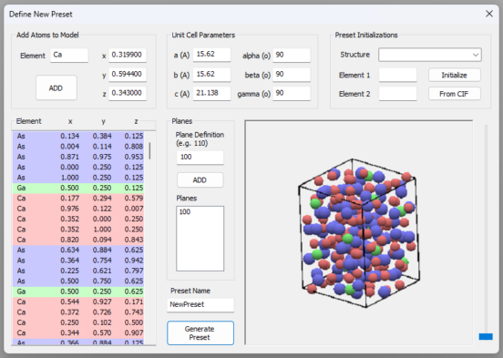The image size is (503, 358).
Task: Click the Element 2 input field
Action: (x=397, y=94)
